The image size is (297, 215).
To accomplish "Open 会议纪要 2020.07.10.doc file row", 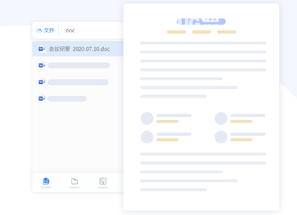I will click(x=78, y=49).
